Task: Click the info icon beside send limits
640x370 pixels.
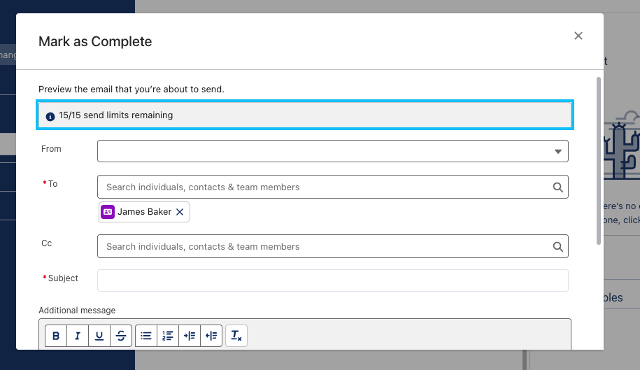Action: coord(50,115)
